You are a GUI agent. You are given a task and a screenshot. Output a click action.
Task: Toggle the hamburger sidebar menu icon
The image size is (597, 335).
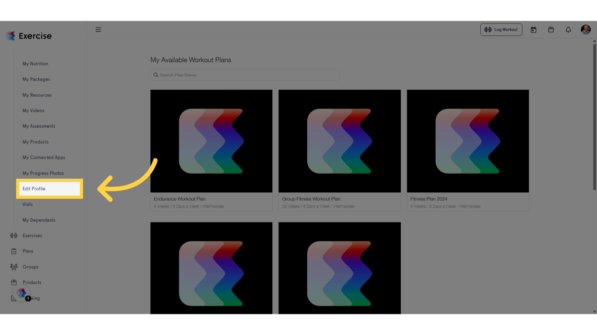(98, 30)
